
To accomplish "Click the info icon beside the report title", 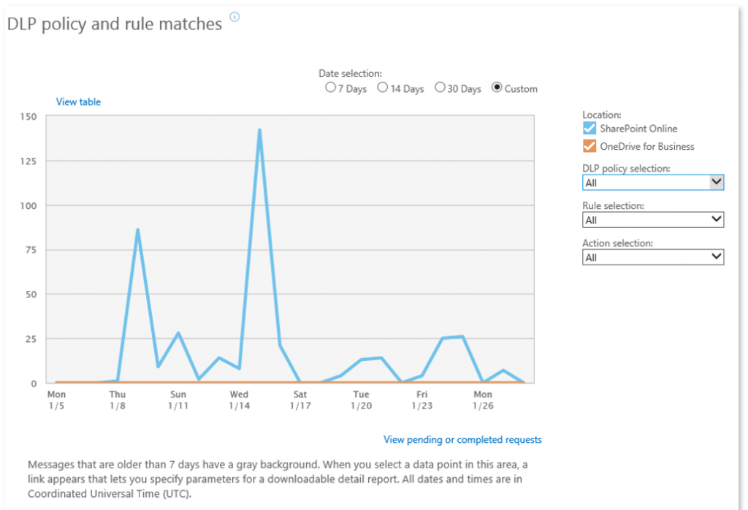I will pos(234,17).
